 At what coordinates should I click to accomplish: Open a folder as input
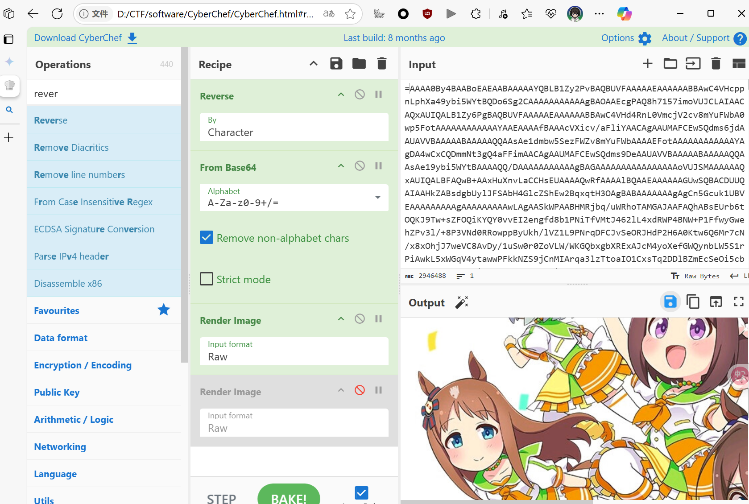click(670, 64)
